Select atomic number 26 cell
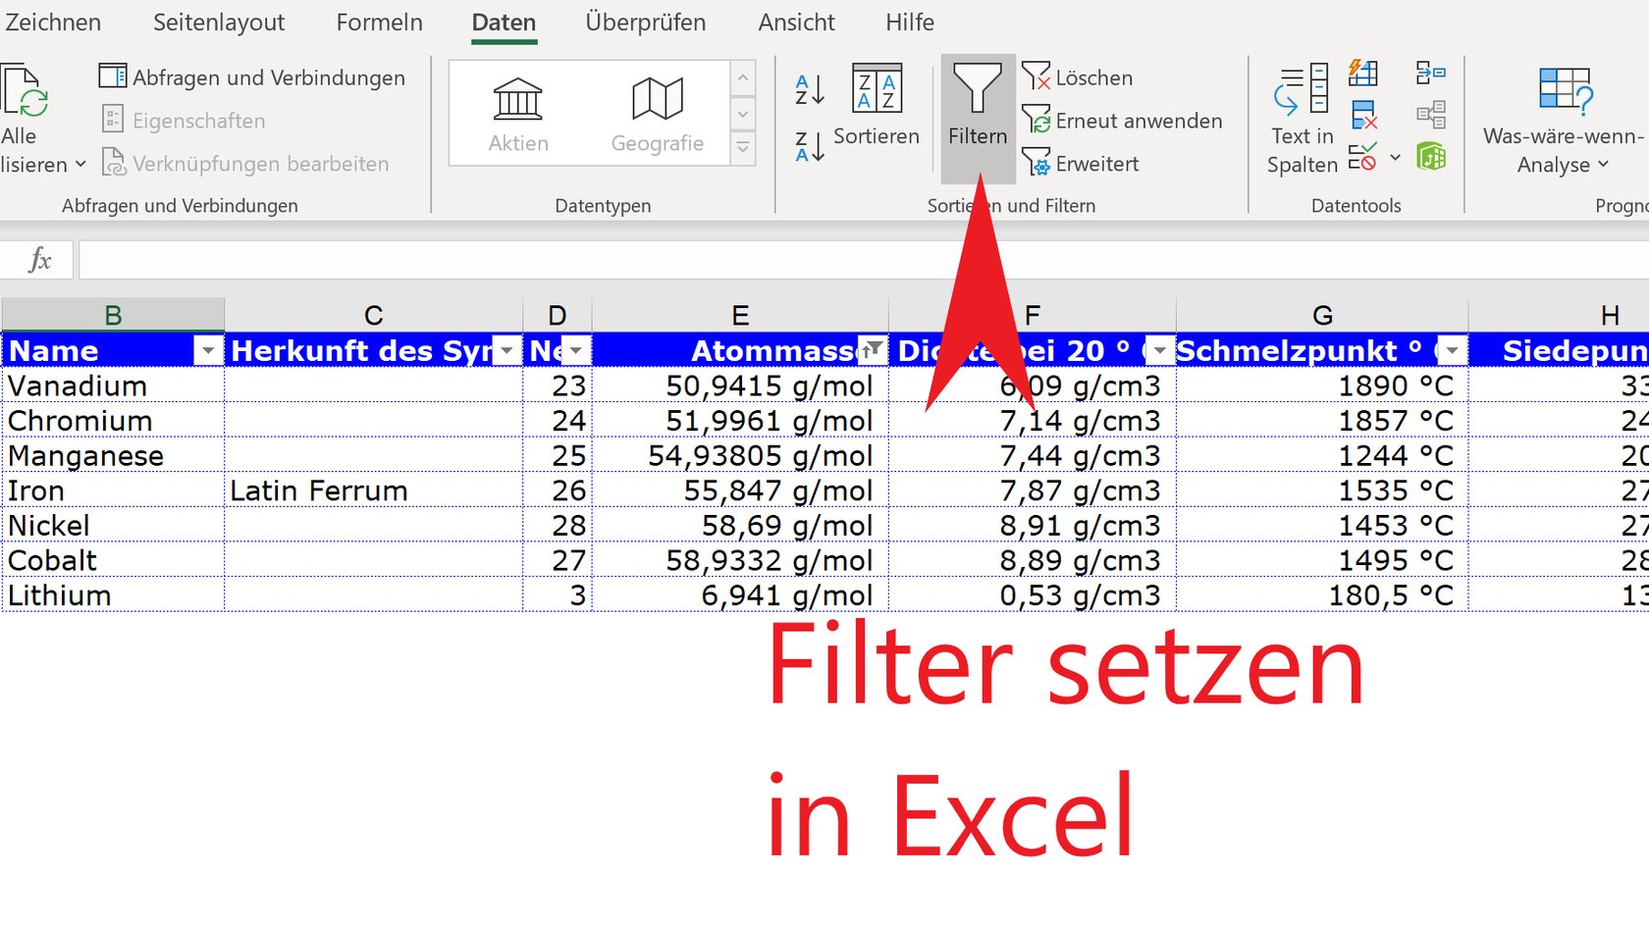The width and height of the screenshot is (1649, 926). click(x=558, y=490)
